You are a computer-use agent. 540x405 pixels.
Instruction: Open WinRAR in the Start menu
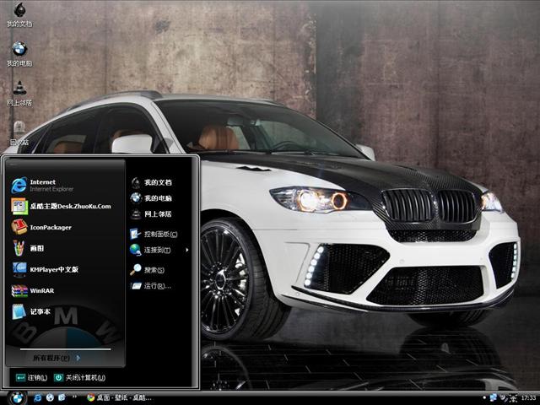coord(41,290)
